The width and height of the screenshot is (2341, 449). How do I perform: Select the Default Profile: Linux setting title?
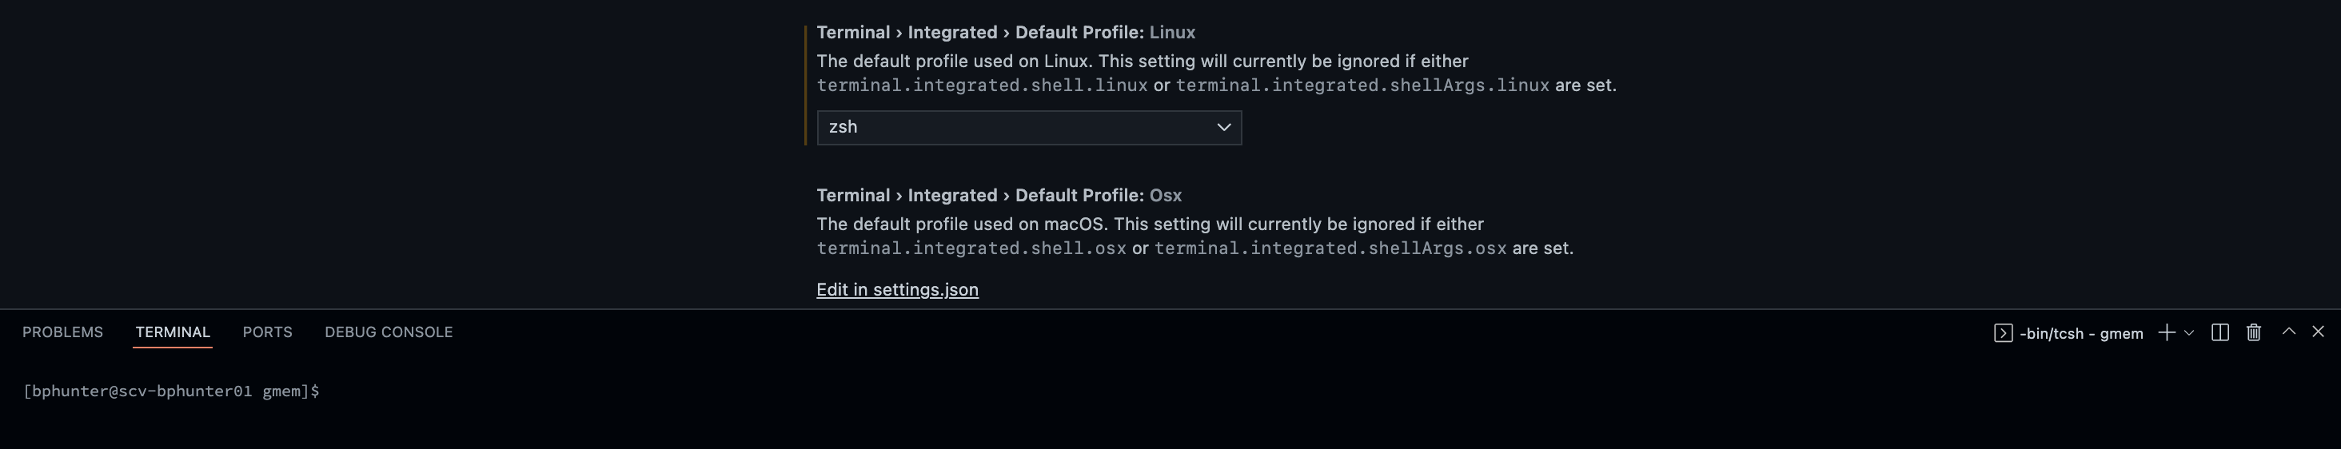[1006, 33]
